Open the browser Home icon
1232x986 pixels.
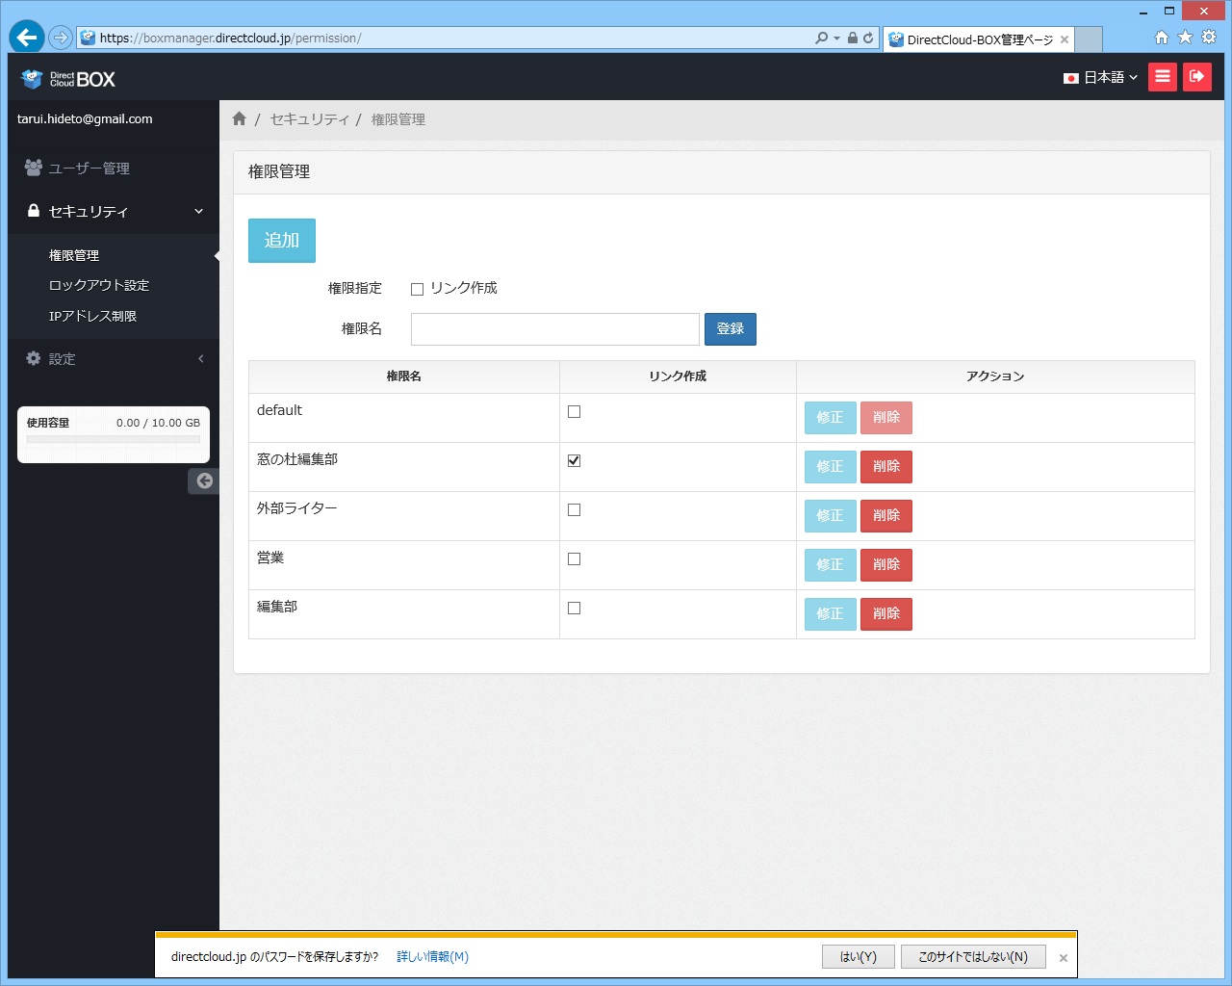click(x=1162, y=38)
